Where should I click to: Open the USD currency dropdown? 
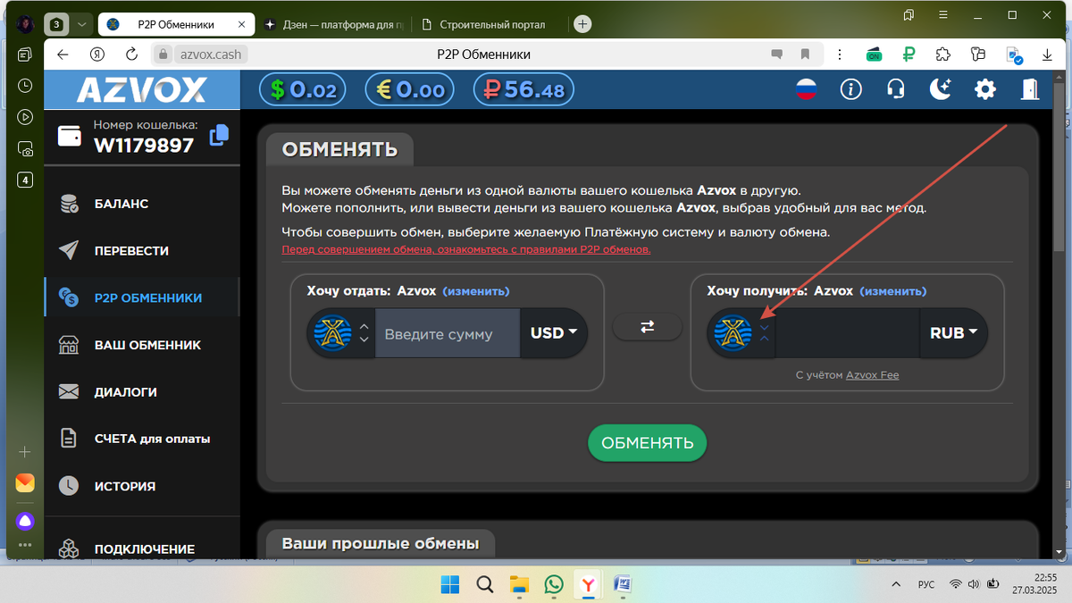tap(554, 333)
